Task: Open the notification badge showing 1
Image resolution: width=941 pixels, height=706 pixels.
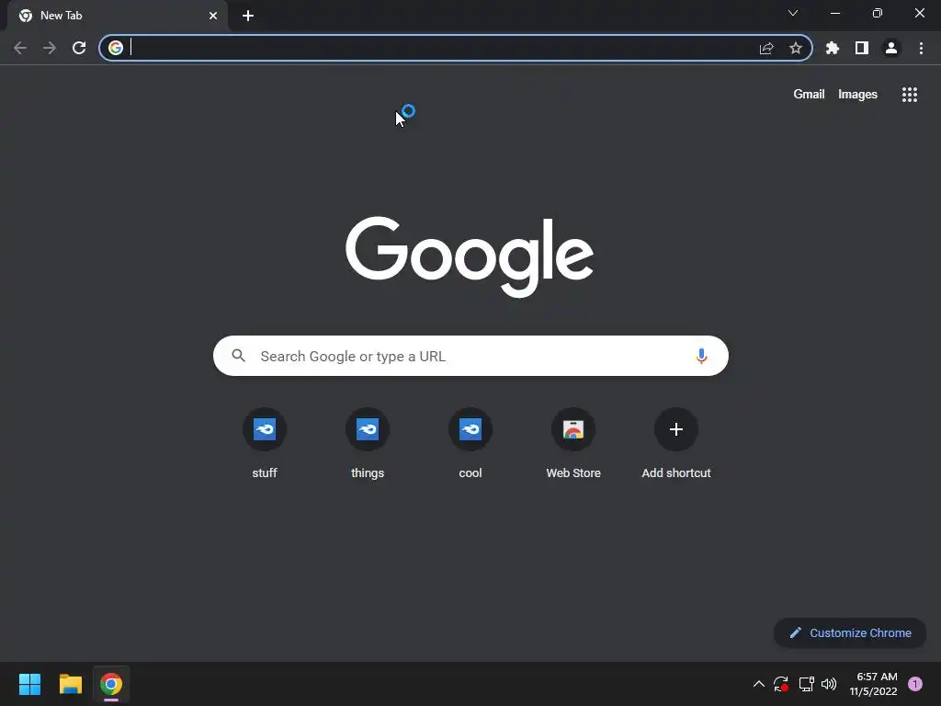Action: click(915, 684)
